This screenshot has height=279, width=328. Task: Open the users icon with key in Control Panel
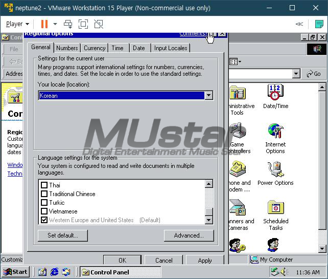click(237, 245)
